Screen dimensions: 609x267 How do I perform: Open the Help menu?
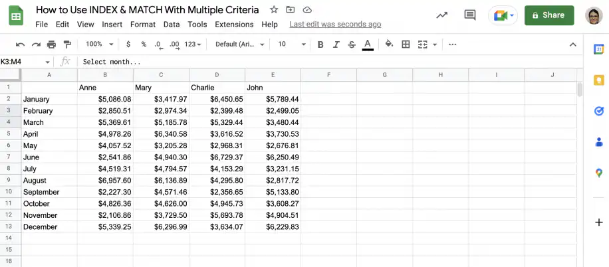point(269,25)
